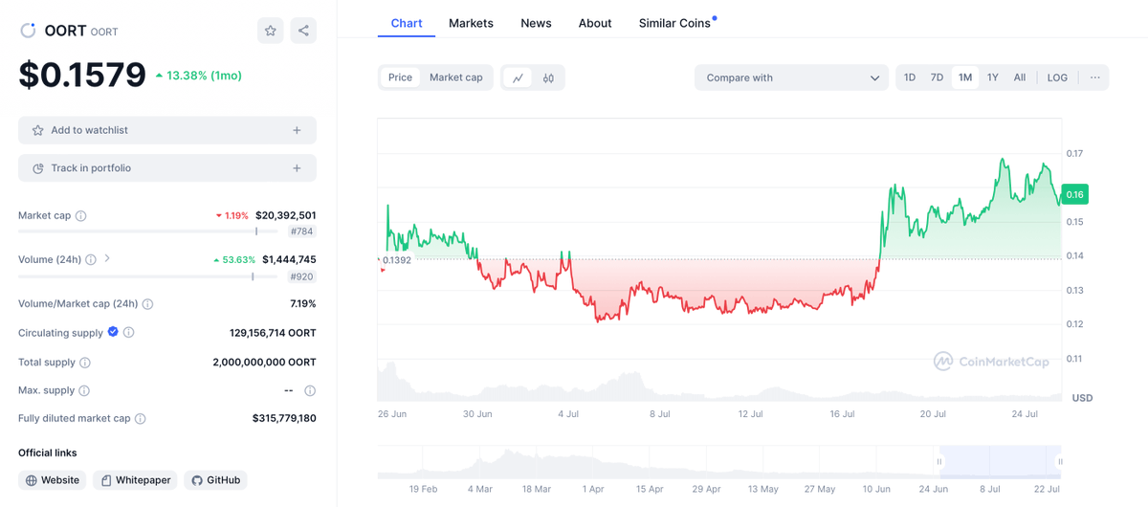Click Add to watchlist button

pyautogui.click(x=167, y=130)
